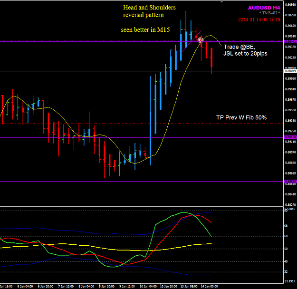The image size is (297, 289).
Task: Select the trade entry marker on purple line
Action: (x=201, y=40)
